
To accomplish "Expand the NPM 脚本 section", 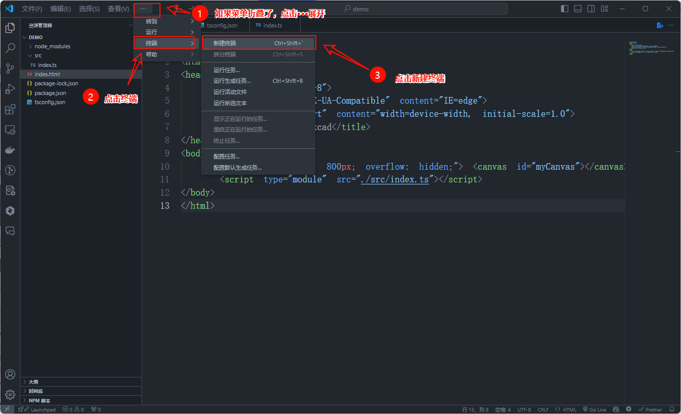I will (x=40, y=400).
